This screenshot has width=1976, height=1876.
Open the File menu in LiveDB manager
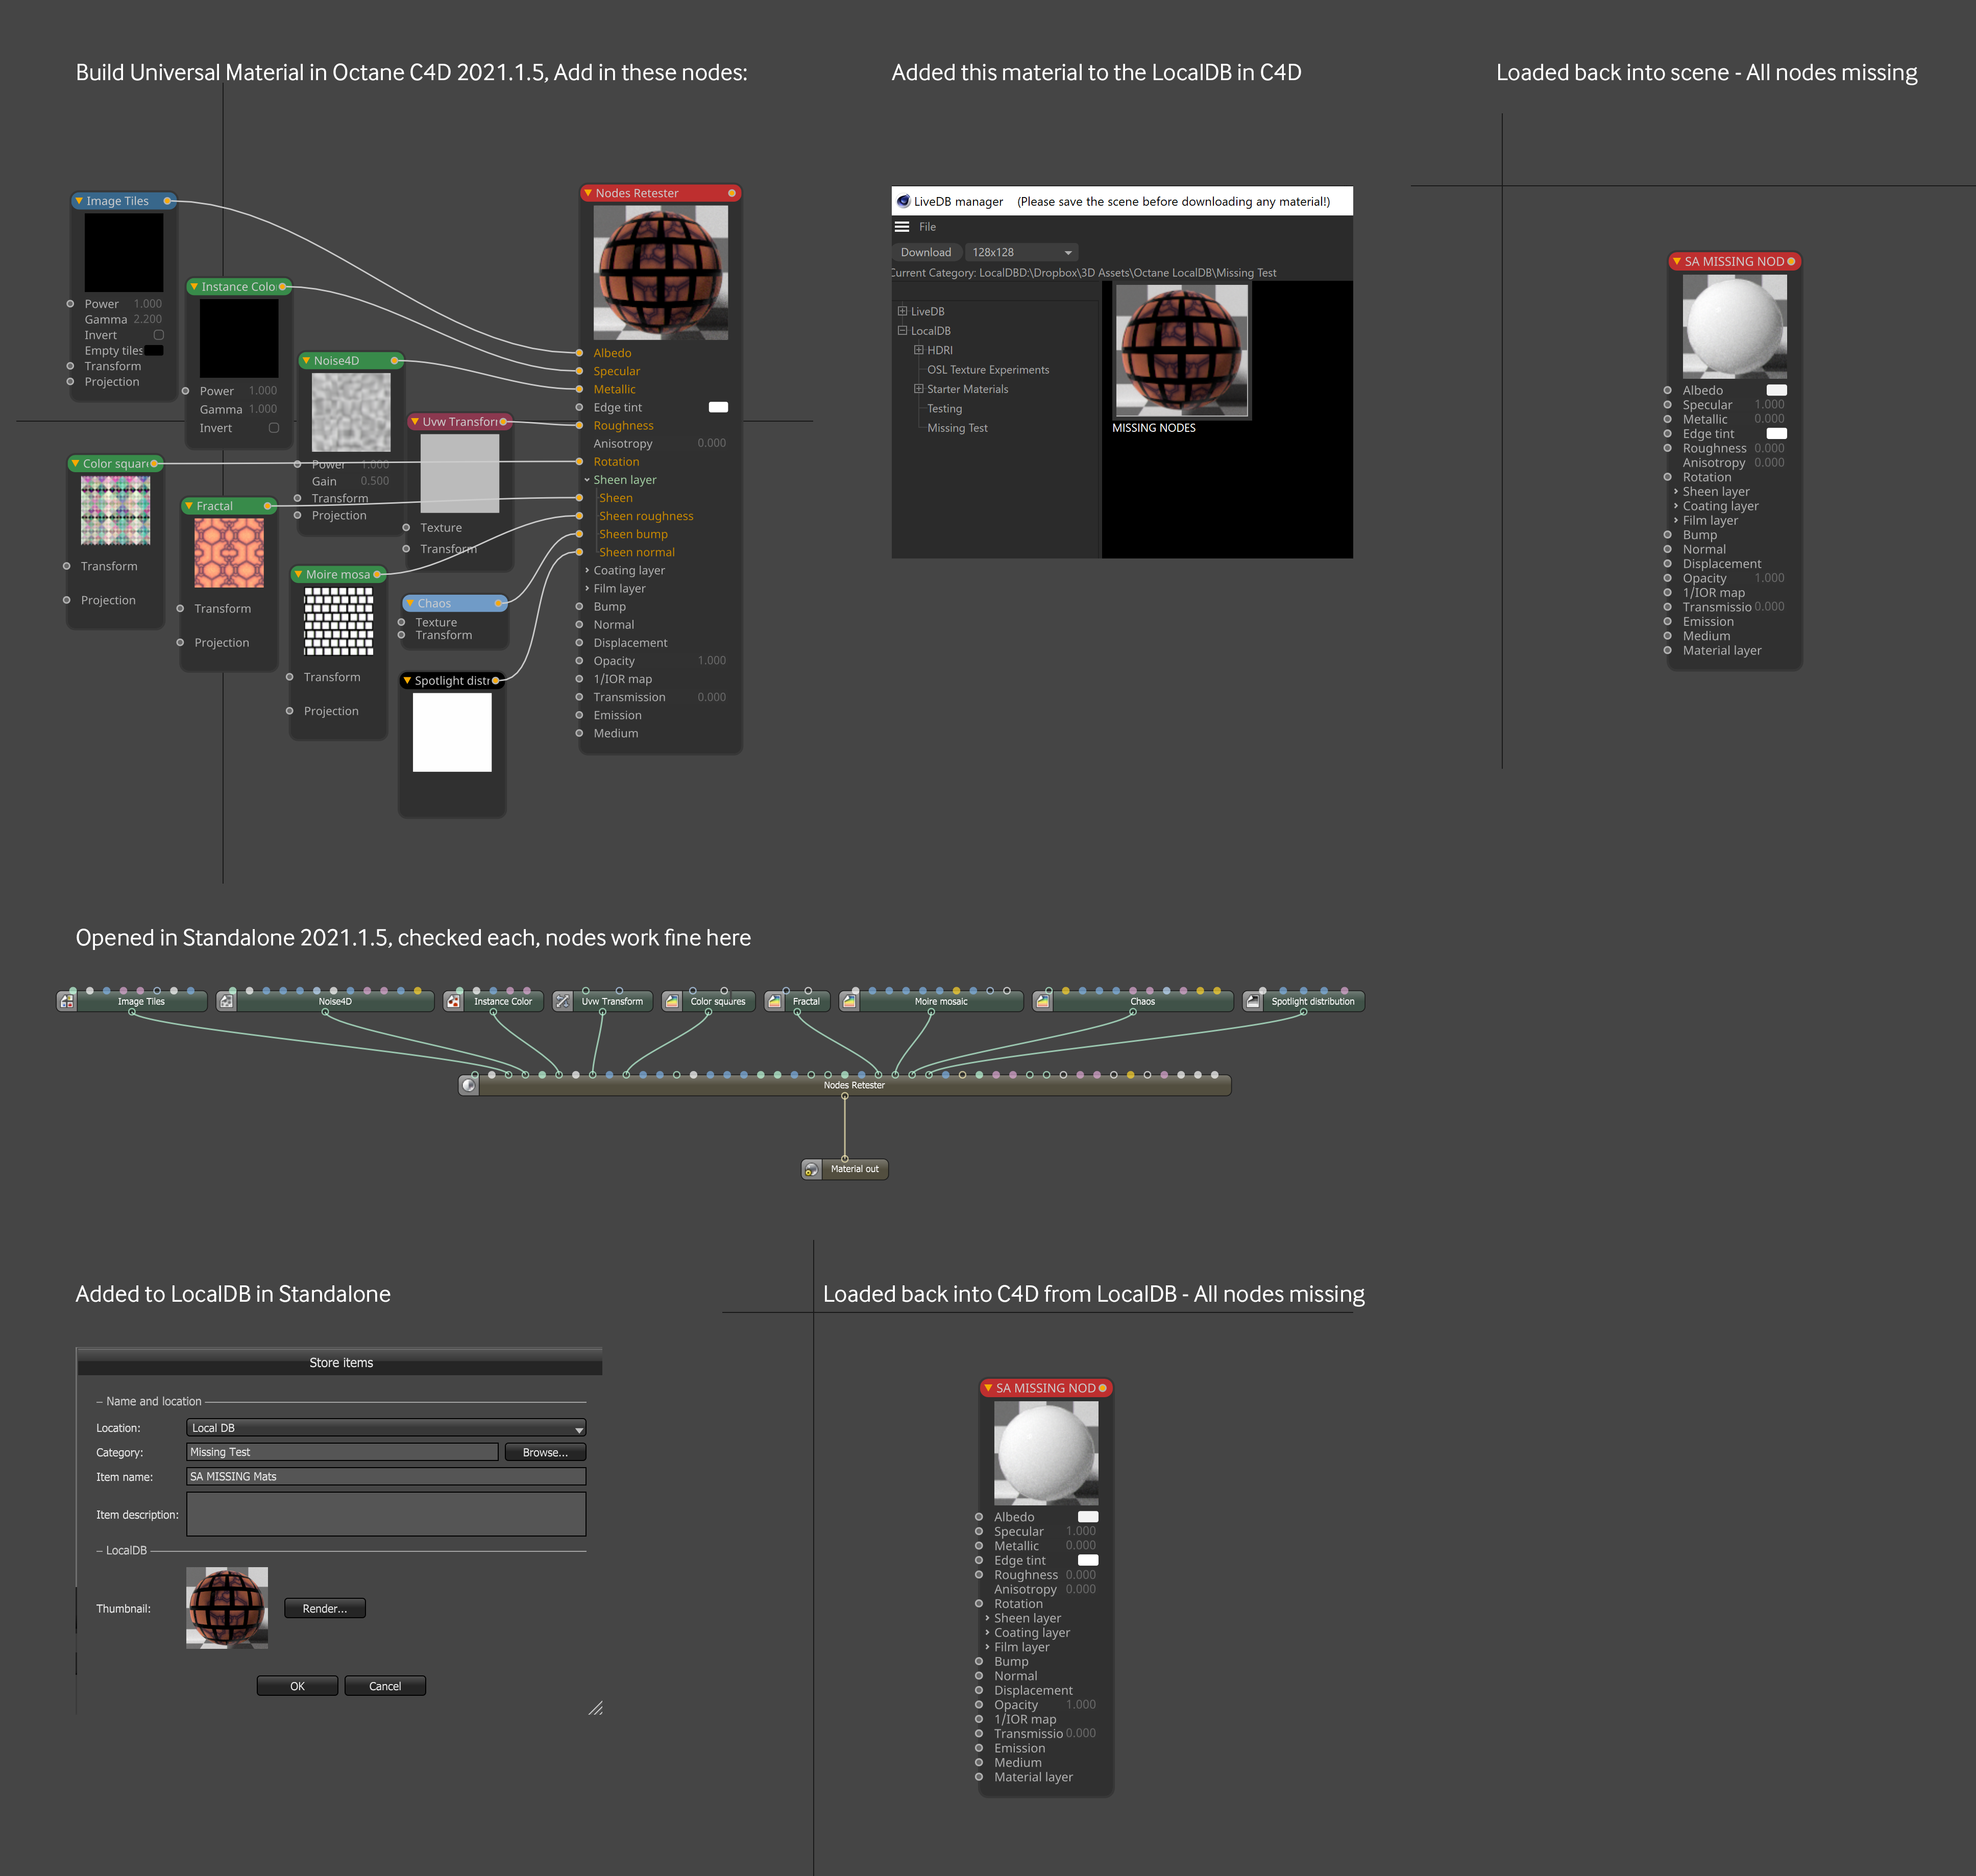927,227
